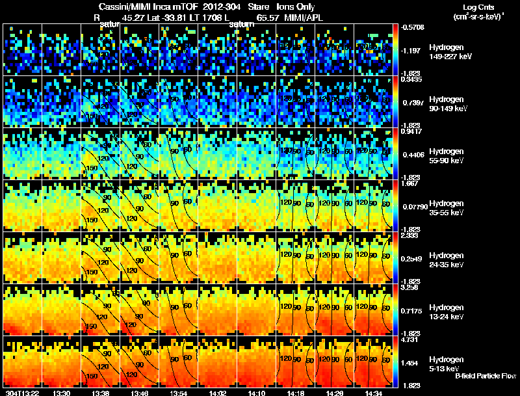Click the Hydrogen 13-24 keV row label
Screen dimensions: 520x396
(447, 312)
